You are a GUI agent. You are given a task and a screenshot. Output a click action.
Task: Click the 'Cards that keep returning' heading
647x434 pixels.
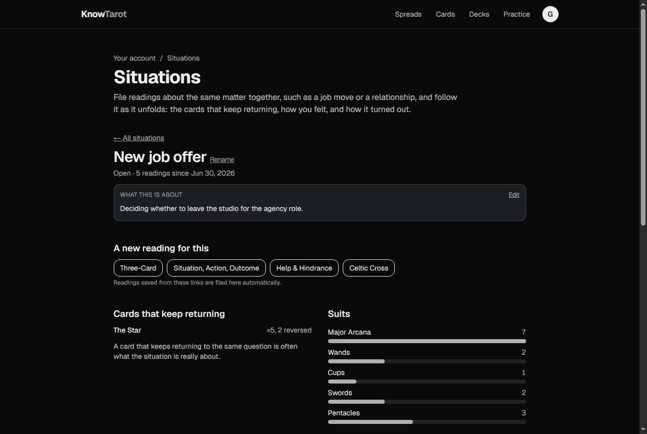point(169,314)
